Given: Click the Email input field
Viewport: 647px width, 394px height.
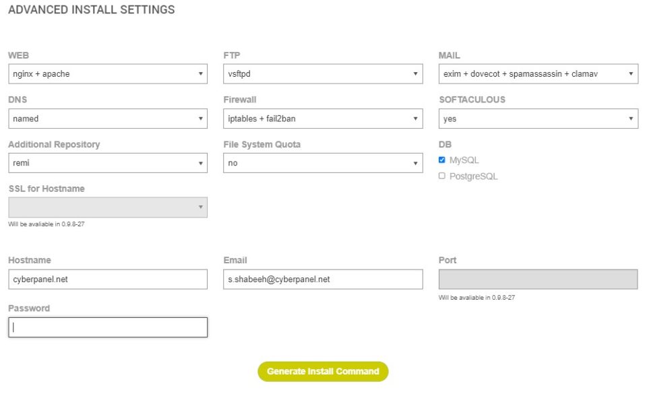Looking at the screenshot, I should (323, 280).
